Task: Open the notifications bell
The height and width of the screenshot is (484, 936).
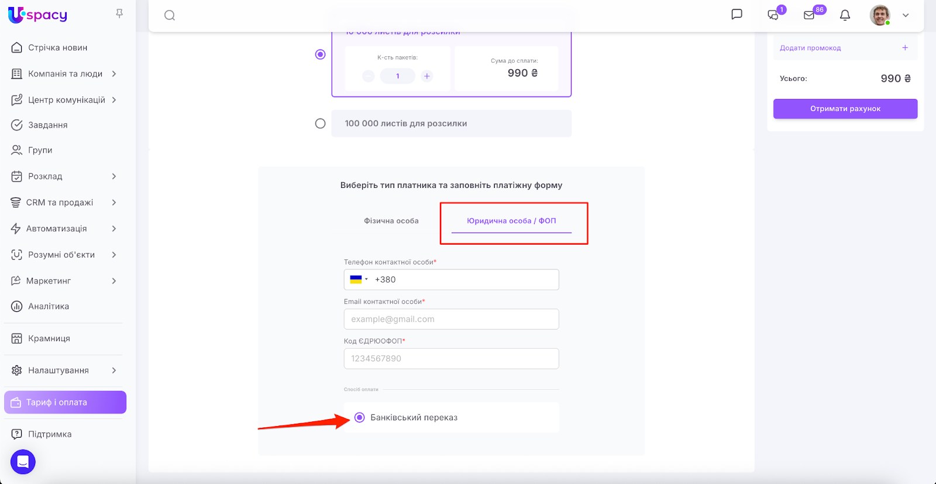Action: (x=845, y=15)
